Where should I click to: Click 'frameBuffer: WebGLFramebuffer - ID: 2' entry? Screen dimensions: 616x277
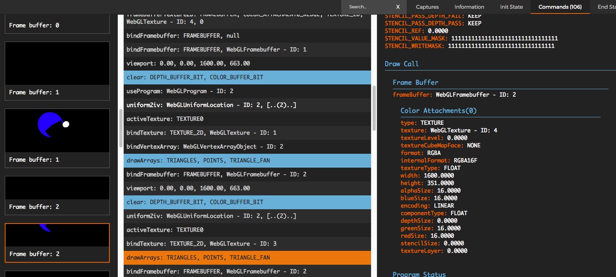click(x=454, y=95)
